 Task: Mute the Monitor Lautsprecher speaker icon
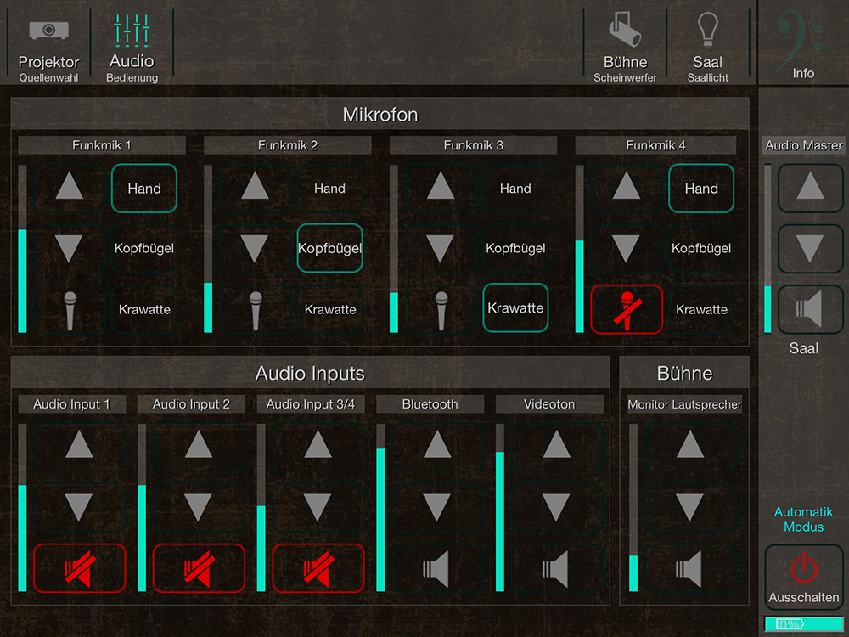[689, 567]
